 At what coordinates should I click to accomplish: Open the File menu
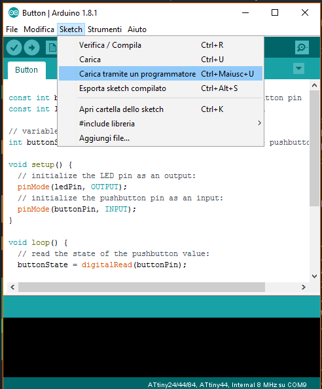click(12, 29)
